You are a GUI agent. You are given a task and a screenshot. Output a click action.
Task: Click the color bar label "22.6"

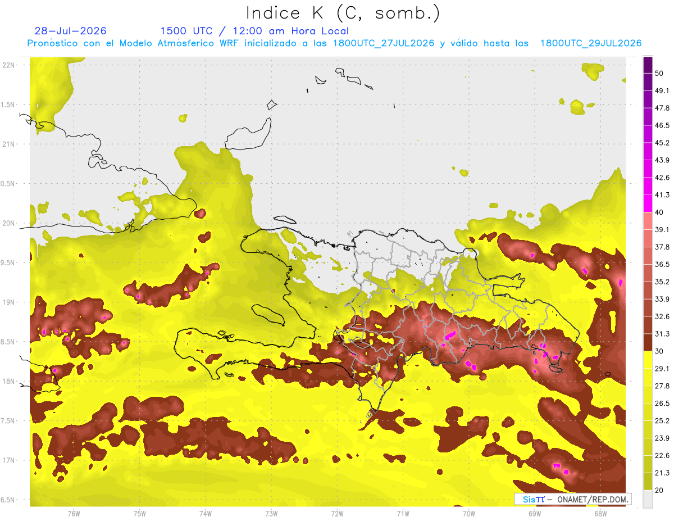click(662, 455)
